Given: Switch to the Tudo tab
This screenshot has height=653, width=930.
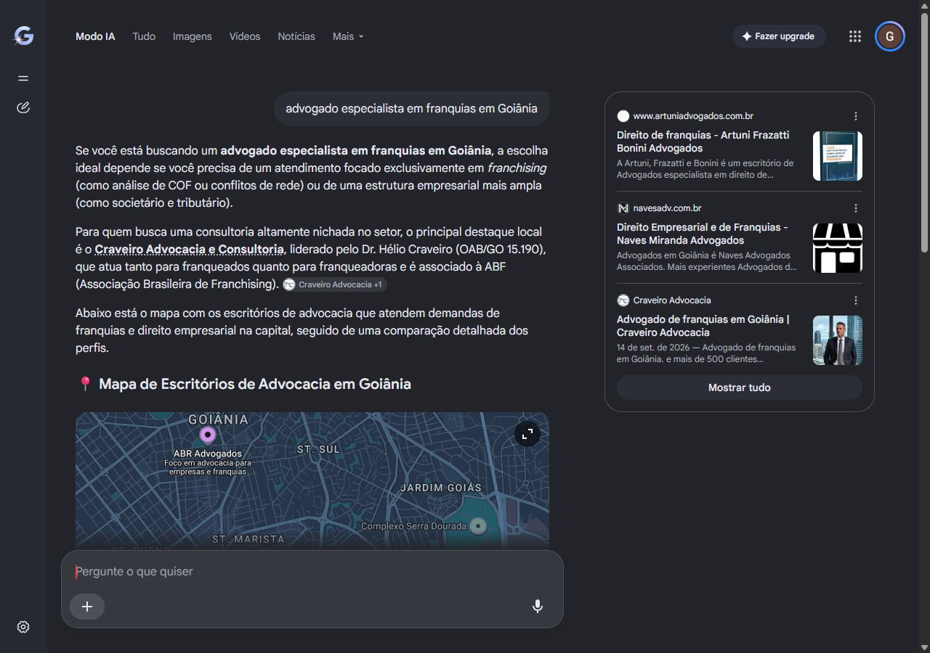Looking at the screenshot, I should pos(144,36).
